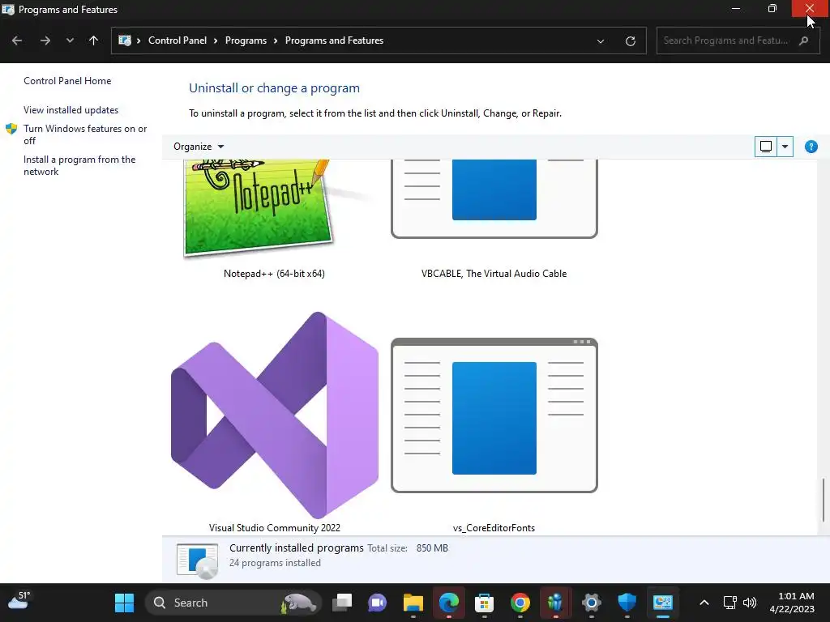Viewport: 830px width, 622px height.
Task: Open the Organize menu
Action: pos(199,147)
